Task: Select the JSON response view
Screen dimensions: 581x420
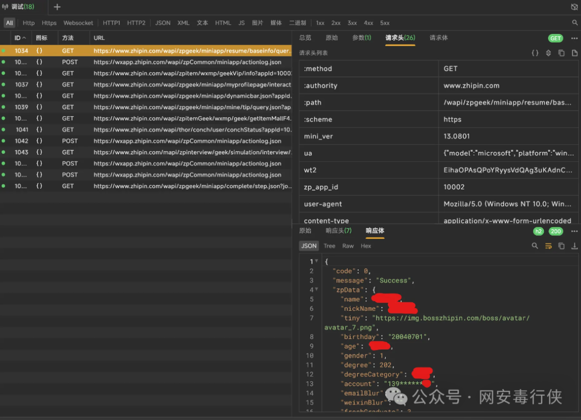Action: pos(309,246)
